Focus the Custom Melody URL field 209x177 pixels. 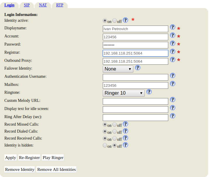[135, 101]
